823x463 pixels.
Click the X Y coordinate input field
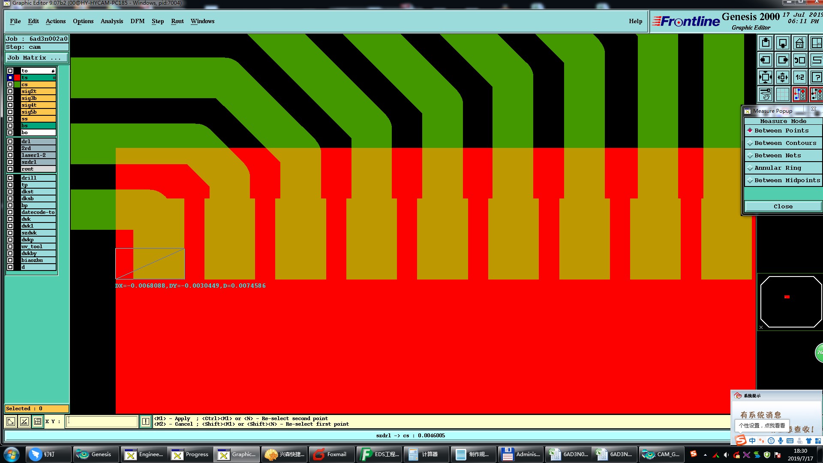(102, 421)
